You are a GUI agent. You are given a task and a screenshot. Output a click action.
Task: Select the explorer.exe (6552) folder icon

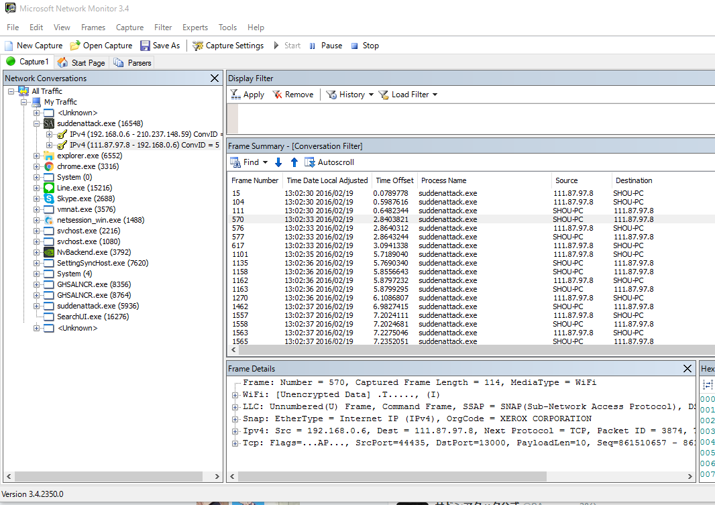(49, 156)
